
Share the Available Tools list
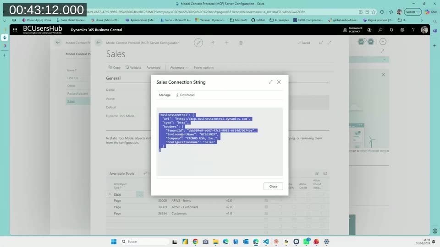point(317,173)
